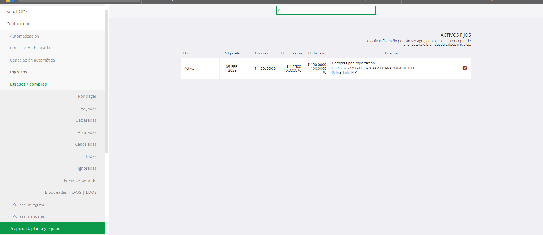Open Abonadas submenu item
The width and height of the screenshot is (543, 235).
pos(87,132)
